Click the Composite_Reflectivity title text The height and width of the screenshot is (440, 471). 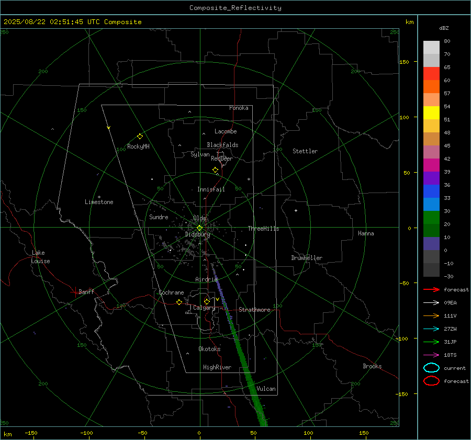(235, 8)
